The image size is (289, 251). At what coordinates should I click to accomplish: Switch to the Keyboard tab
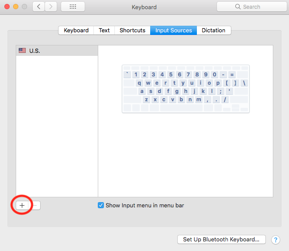(76, 31)
